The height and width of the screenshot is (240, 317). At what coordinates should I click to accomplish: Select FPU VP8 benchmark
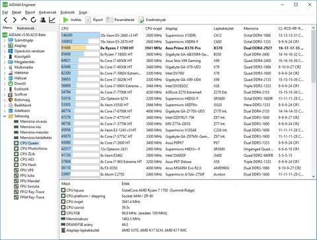(x=26, y=170)
